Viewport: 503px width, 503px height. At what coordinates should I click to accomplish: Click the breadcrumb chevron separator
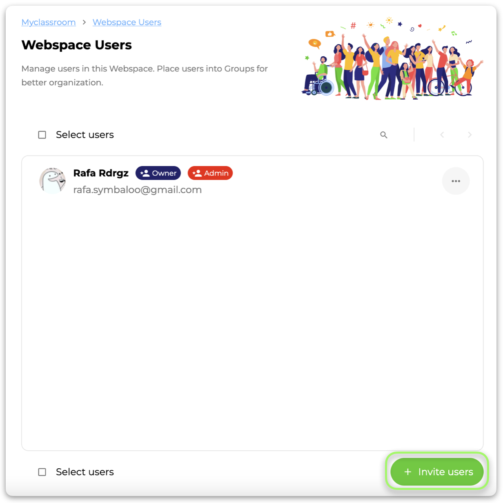(x=84, y=22)
